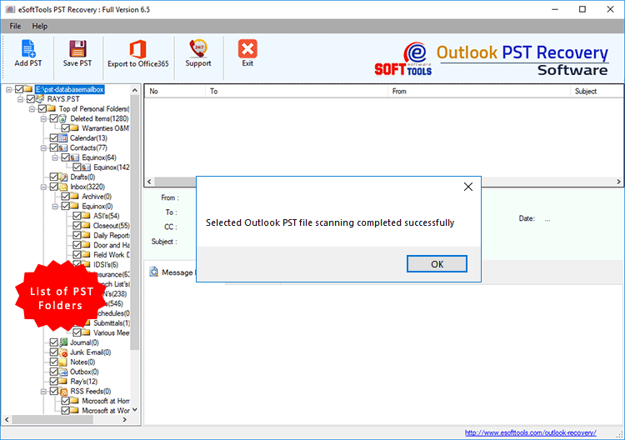Click the Archive(0) folder icon

point(74,197)
